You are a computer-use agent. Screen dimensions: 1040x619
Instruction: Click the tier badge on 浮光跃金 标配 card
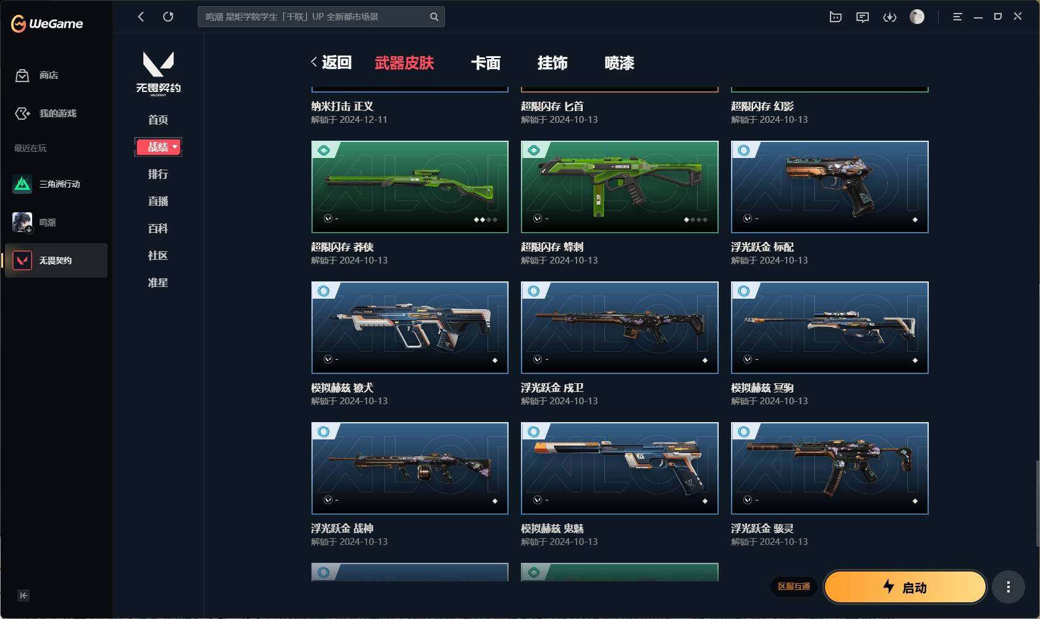[x=744, y=150]
